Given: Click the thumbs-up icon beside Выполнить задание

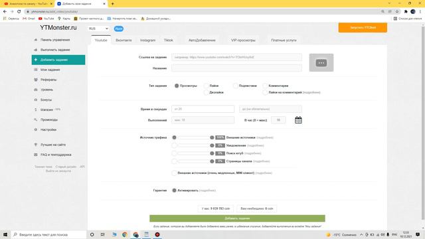Looking at the screenshot, I should point(35,50).
